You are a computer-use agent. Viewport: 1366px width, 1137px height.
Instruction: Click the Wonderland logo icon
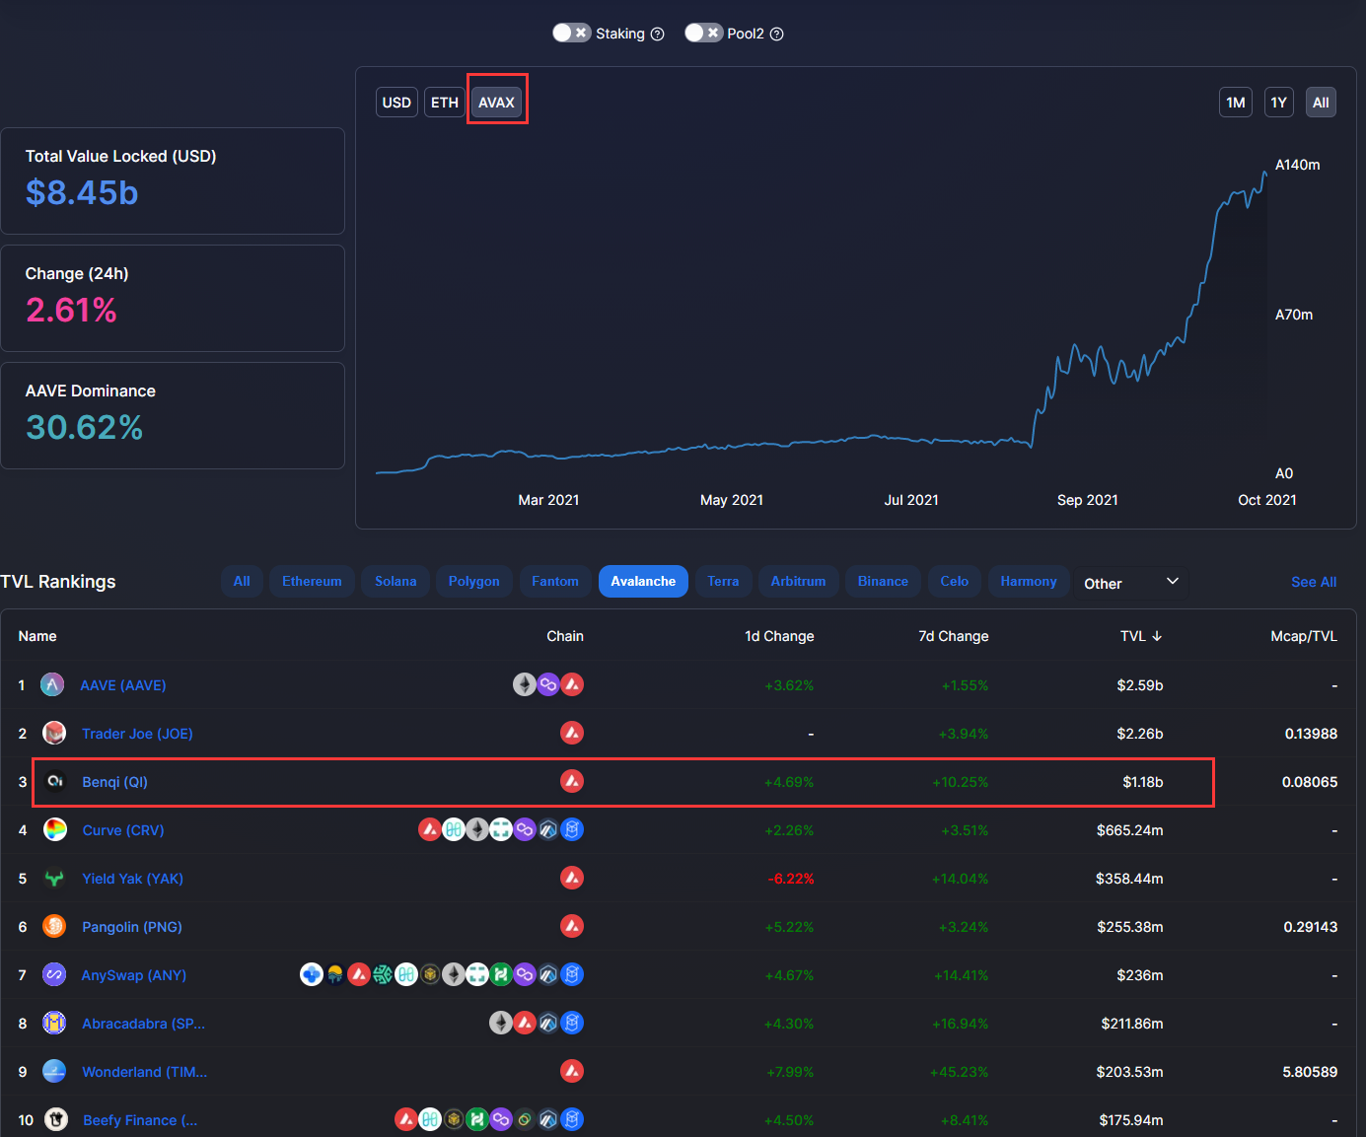point(54,1071)
